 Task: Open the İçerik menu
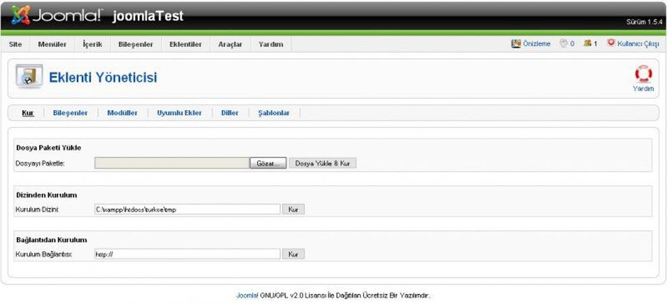pos(92,45)
